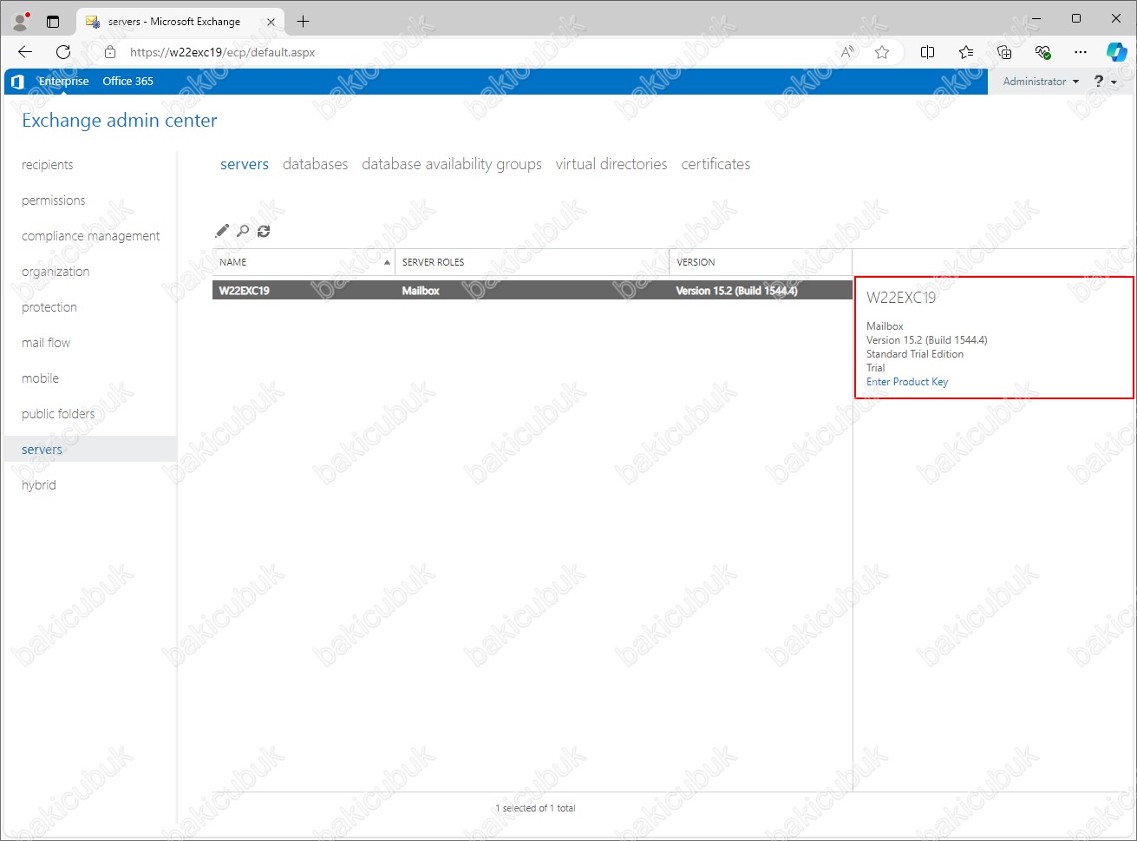This screenshot has width=1137, height=841.
Task: Open tab actions menu icon
Action: point(53,21)
